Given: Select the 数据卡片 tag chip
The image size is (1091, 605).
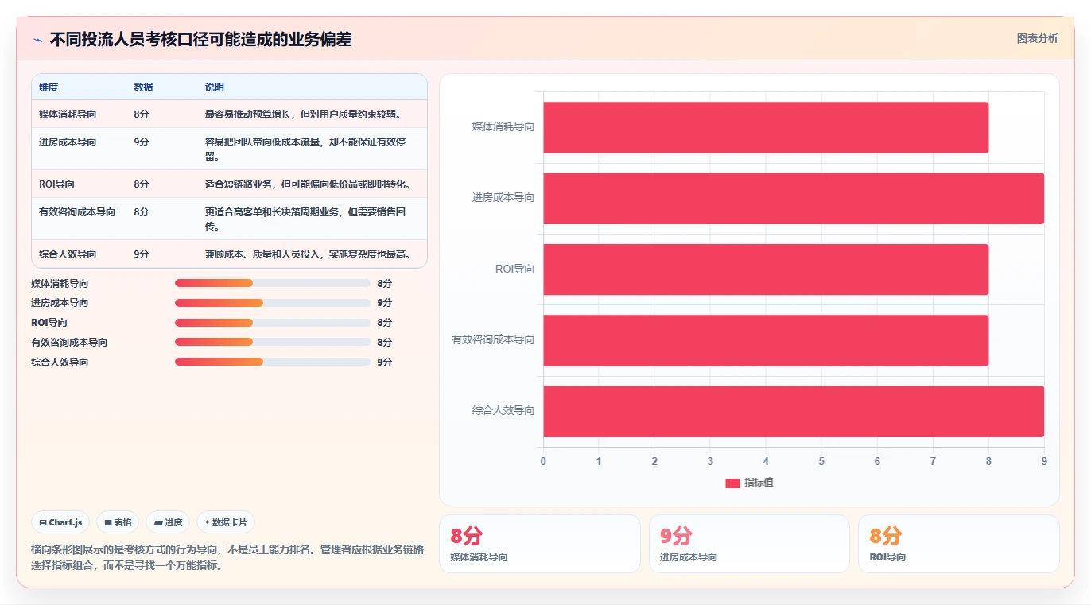Looking at the screenshot, I should (x=226, y=522).
